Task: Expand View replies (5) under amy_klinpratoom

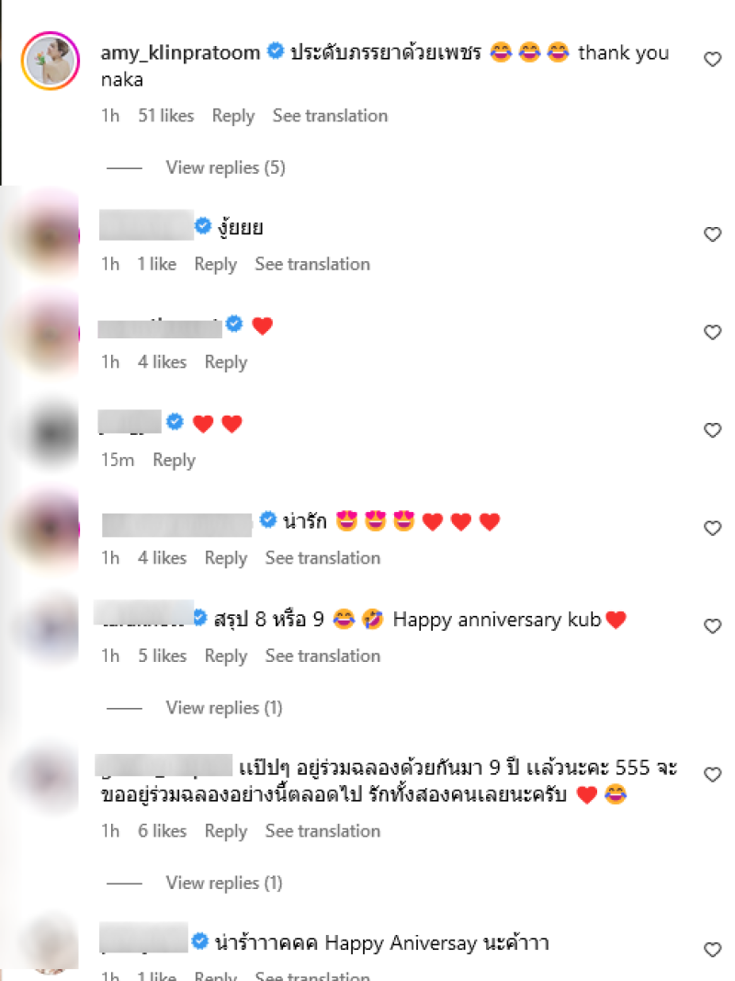Action: [225, 167]
